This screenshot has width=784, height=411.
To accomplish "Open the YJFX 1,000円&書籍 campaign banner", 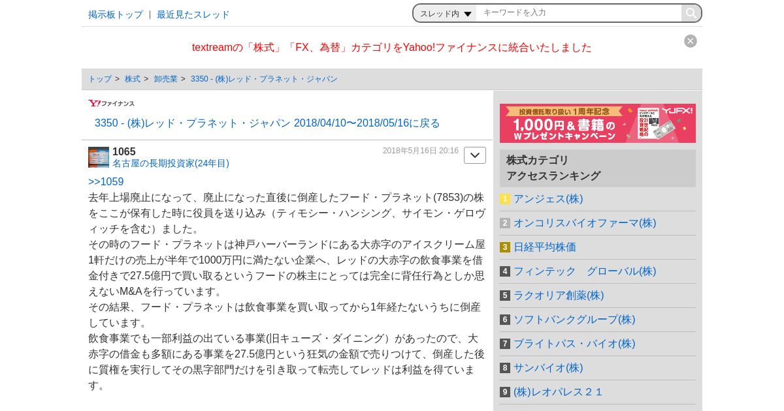I will click(x=598, y=123).
